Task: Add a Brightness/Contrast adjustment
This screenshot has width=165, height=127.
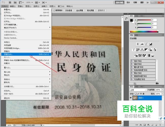Action: [138, 44]
